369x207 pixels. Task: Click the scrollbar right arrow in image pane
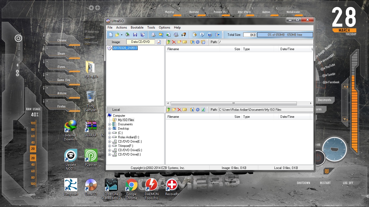311,103
